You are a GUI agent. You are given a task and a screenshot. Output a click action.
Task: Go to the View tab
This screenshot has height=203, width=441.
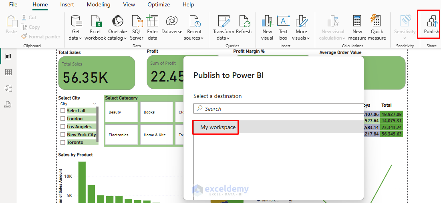pyautogui.click(x=129, y=5)
